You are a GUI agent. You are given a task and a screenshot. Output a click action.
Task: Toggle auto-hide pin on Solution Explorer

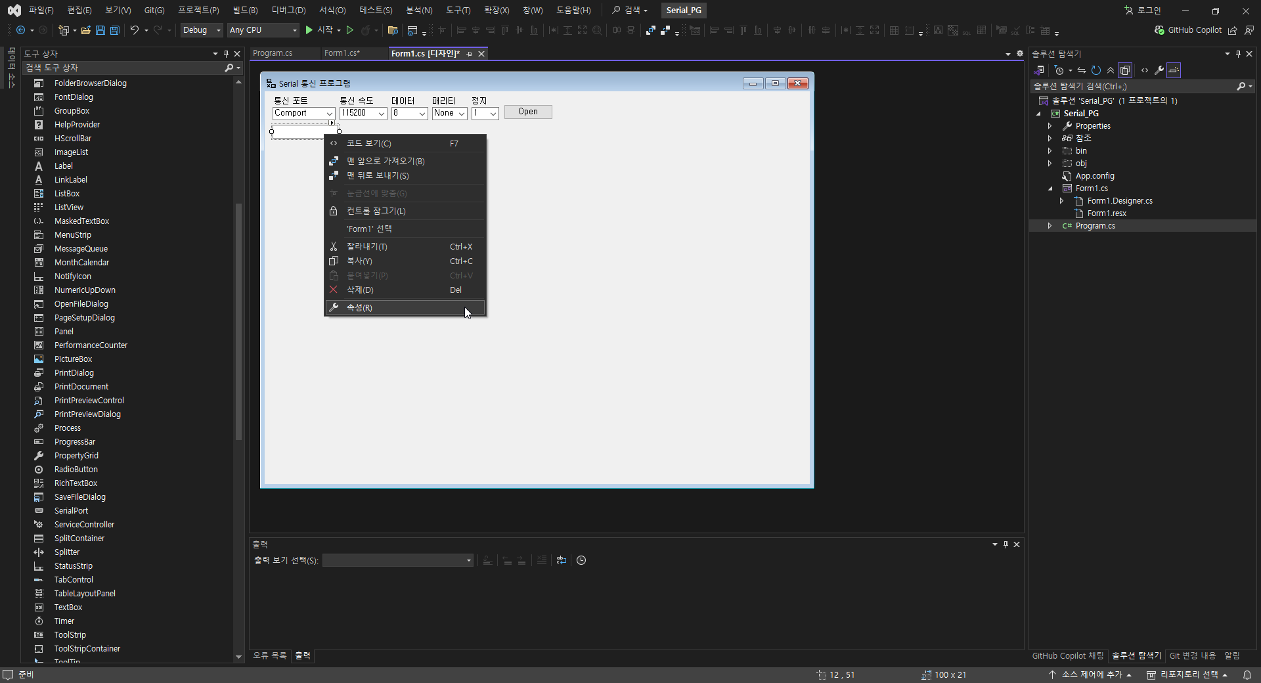pyautogui.click(x=1238, y=54)
